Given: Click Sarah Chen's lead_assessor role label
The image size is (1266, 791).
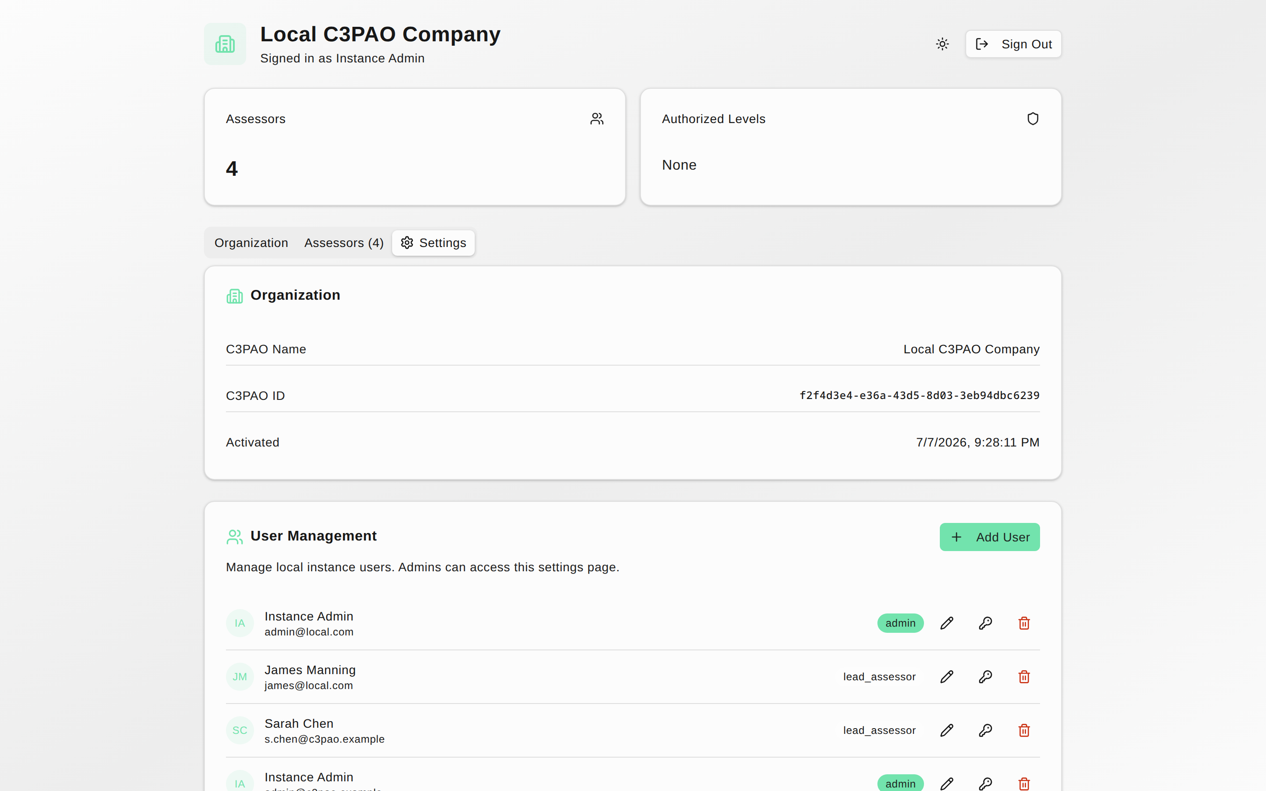Looking at the screenshot, I should click(x=880, y=730).
